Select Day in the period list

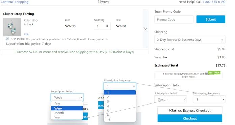pos(67,103)
